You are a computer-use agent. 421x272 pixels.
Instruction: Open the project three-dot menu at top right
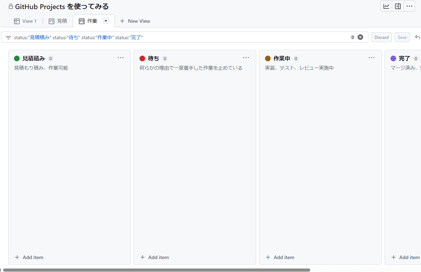(x=409, y=6)
